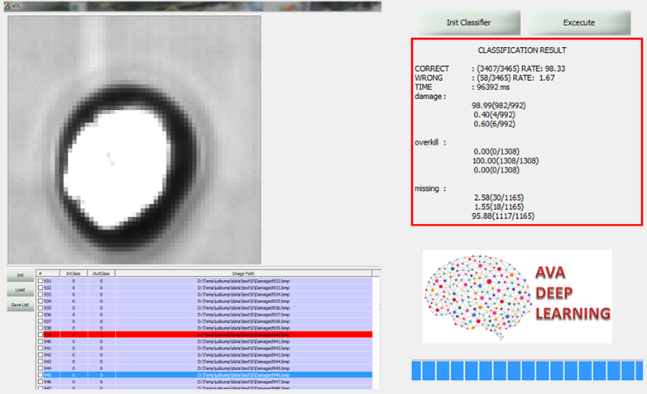Screen dimensions: 647x394
Task: Sort by the OutClass column header
Action: (x=101, y=273)
